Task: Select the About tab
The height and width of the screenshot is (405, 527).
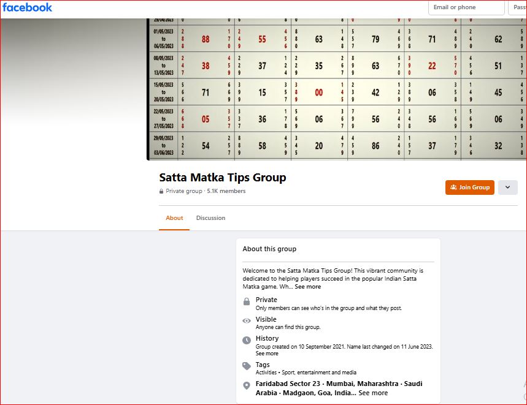Action: coord(174,218)
